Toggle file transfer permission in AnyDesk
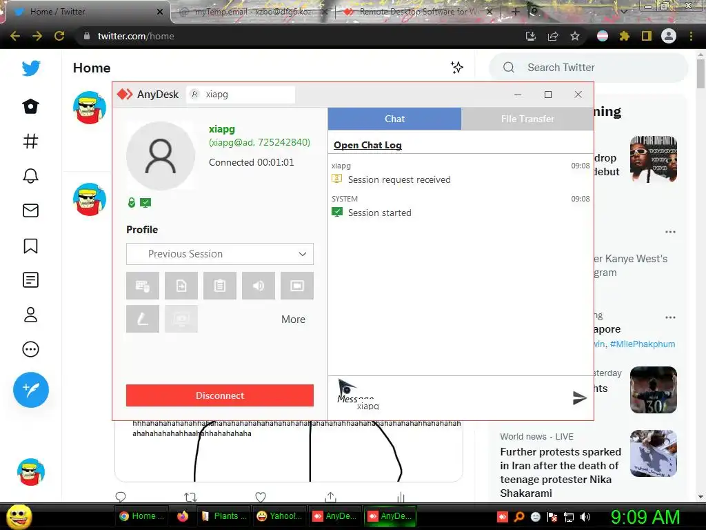 pos(181,286)
